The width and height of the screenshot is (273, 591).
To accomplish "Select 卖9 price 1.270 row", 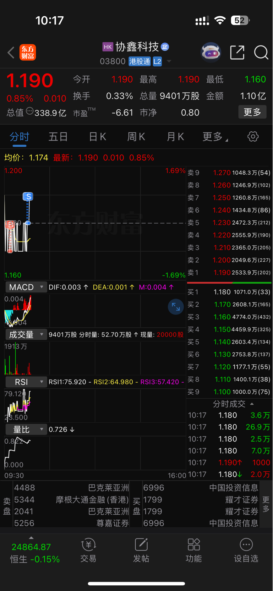I will pos(229,173).
